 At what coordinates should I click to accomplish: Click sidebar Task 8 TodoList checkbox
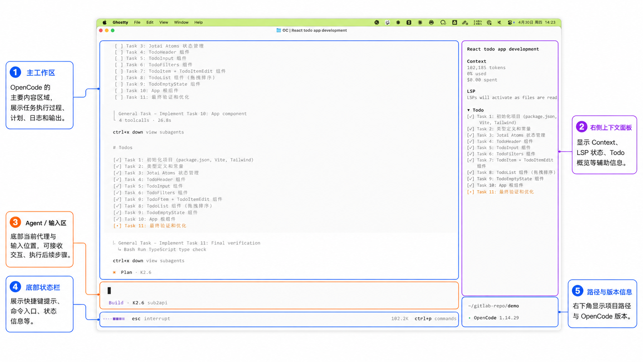pyautogui.click(x=470, y=173)
